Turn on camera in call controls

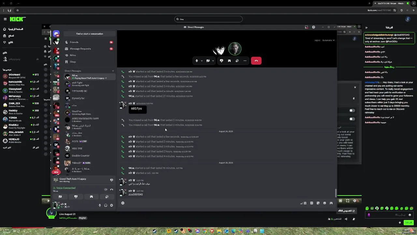coord(208,61)
